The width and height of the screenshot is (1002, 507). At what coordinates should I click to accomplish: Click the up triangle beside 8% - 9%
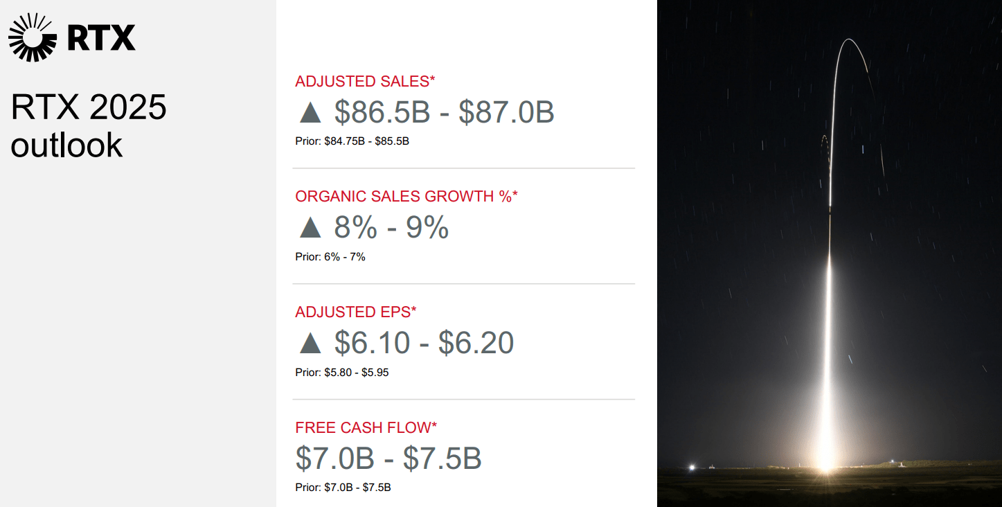(310, 228)
